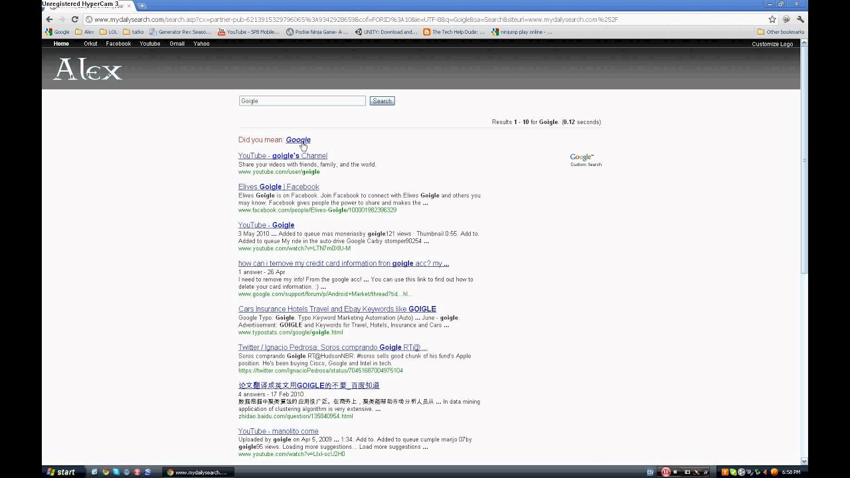Image resolution: width=850 pixels, height=478 pixels.
Task: Bookmark this page with the star icon
Action: [x=772, y=19]
